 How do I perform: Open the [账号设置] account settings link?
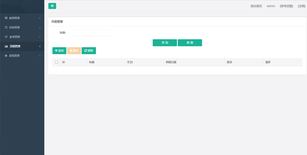coord(286,6)
